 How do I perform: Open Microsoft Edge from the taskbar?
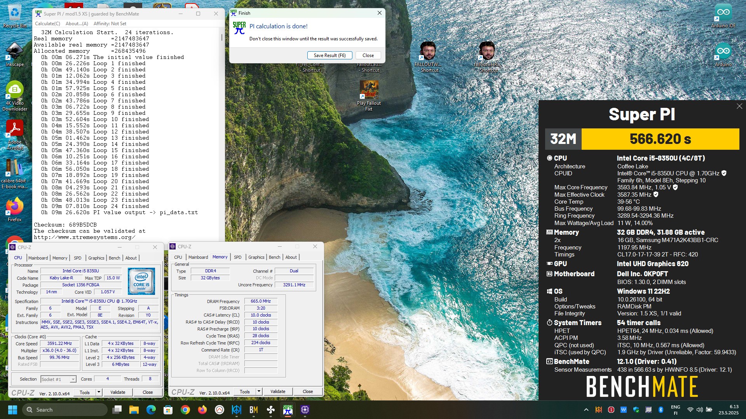coord(151,410)
